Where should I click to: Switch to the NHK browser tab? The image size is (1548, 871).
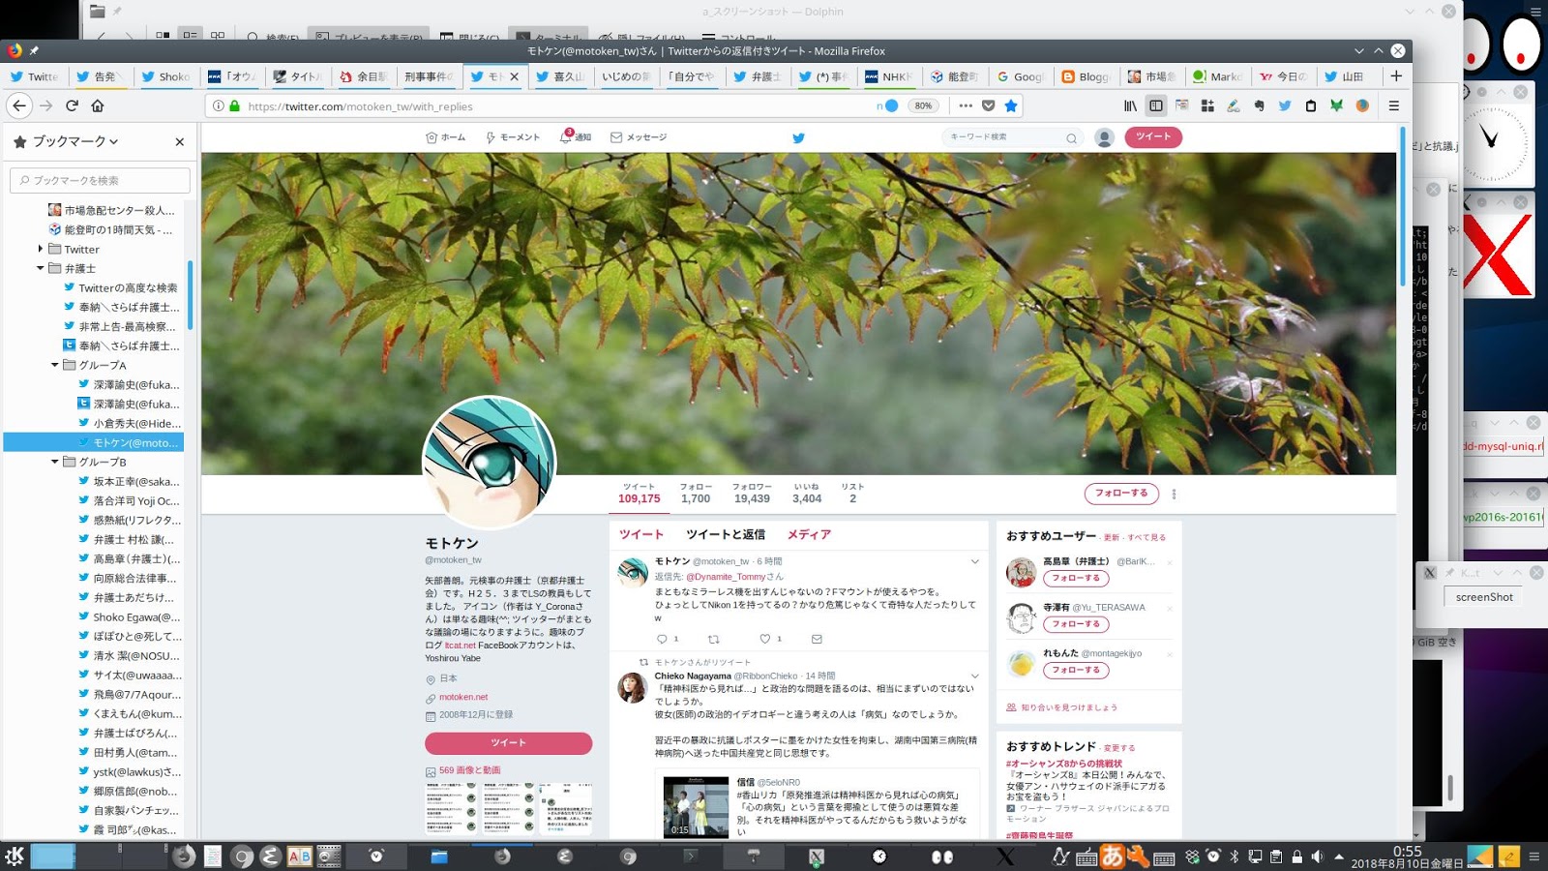[x=887, y=76]
